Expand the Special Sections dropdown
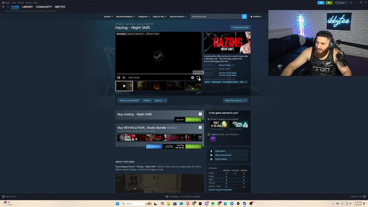 [x=178, y=16]
